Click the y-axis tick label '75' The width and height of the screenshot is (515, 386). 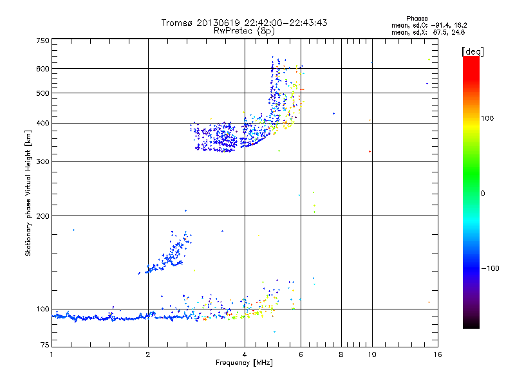pos(45,345)
